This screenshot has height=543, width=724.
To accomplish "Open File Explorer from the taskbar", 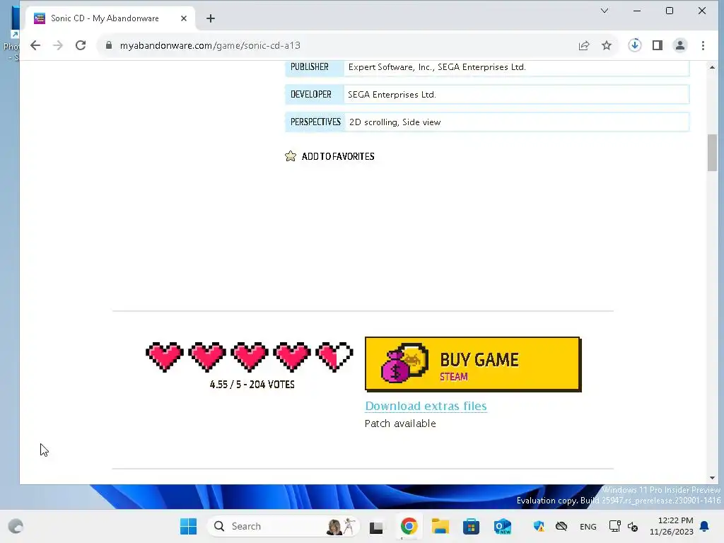I will [x=440, y=526].
